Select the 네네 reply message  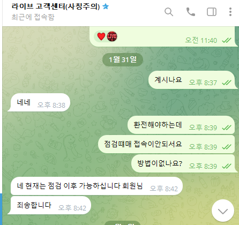[39, 102]
